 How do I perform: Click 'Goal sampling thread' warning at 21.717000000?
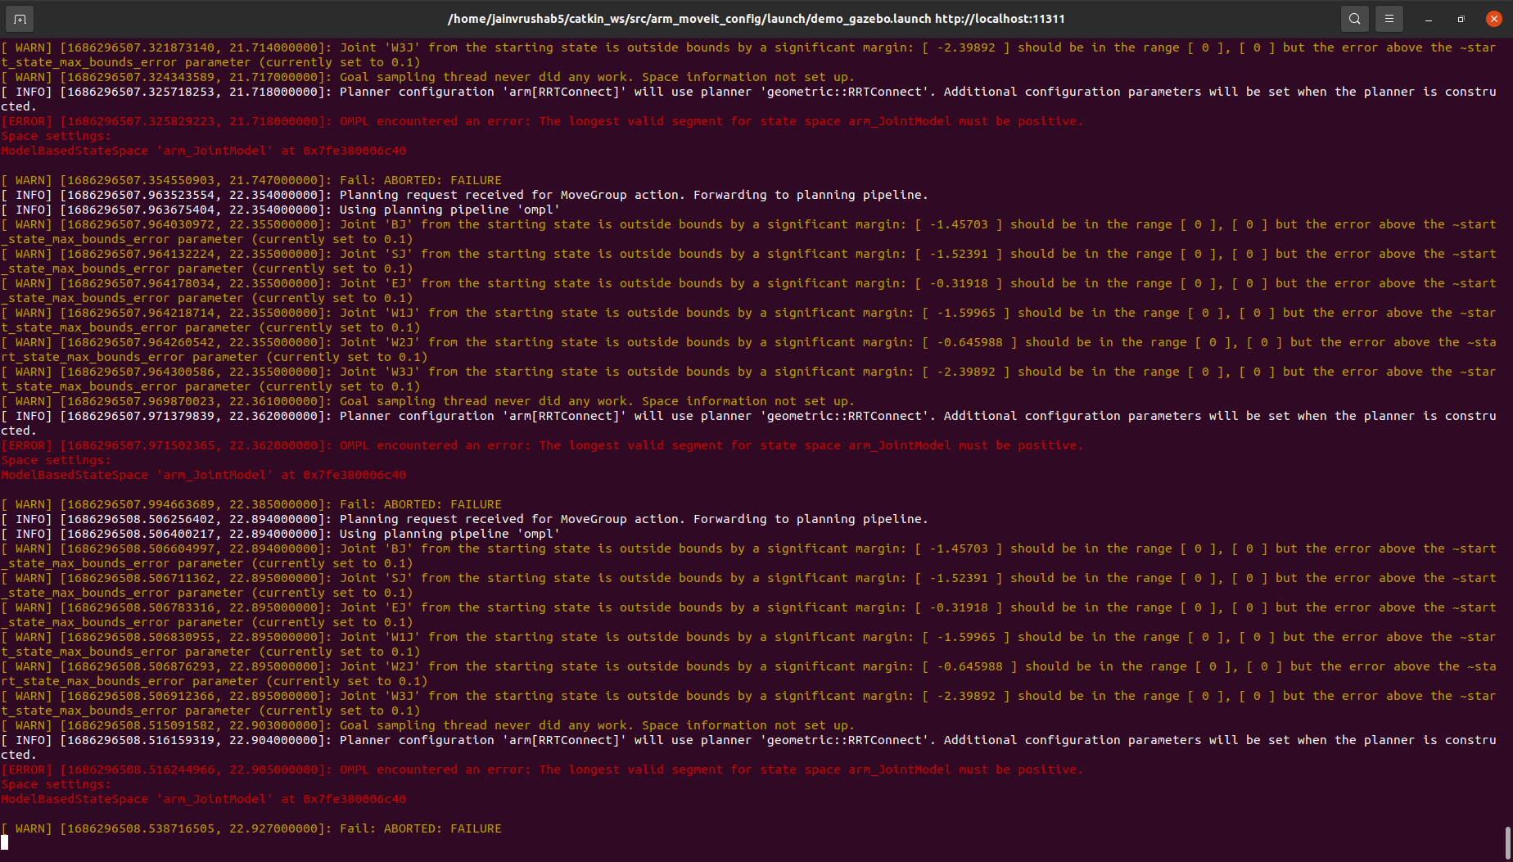pos(427,77)
